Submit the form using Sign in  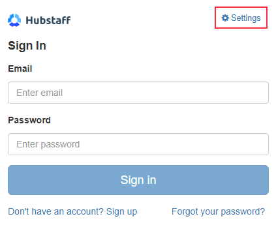(138, 180)
